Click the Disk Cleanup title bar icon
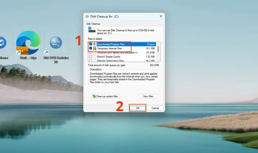Image resolution: width=258 pixels, height=153 pixels. [x=87, y=16]
